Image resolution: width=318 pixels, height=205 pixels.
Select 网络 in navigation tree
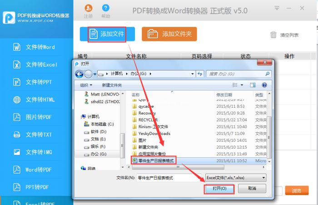(89, 168)
